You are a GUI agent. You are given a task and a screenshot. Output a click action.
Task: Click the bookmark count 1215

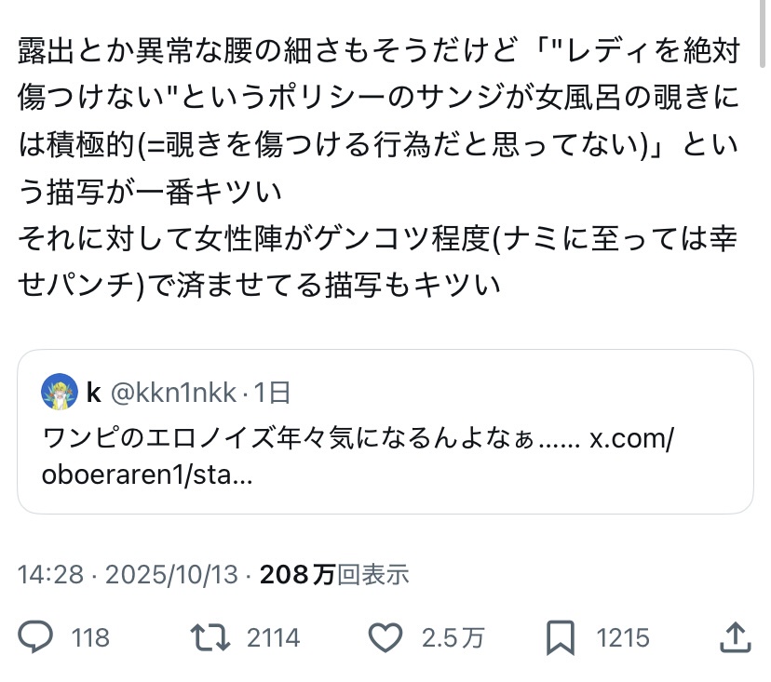(622, 638)
